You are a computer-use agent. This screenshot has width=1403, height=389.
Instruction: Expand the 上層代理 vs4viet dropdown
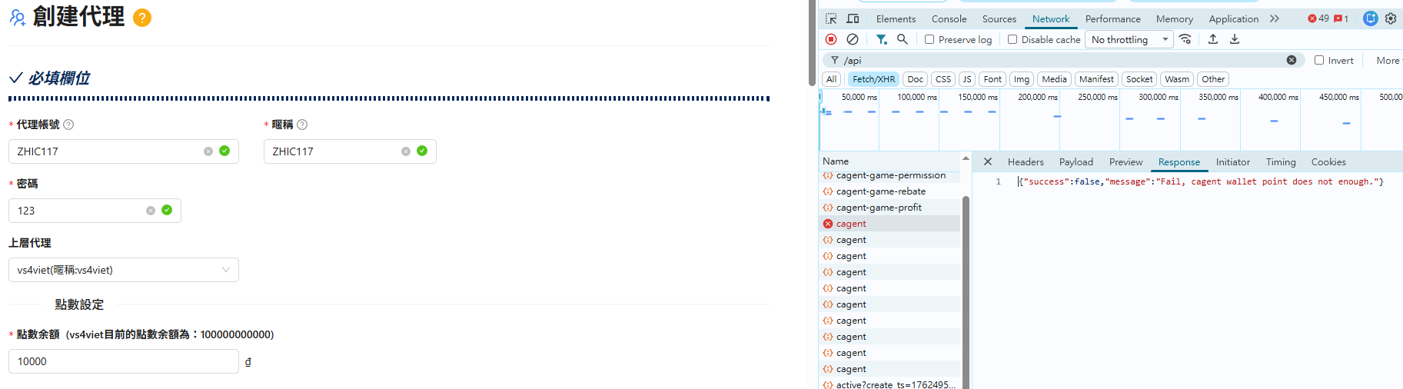click(x=123, y=270)
